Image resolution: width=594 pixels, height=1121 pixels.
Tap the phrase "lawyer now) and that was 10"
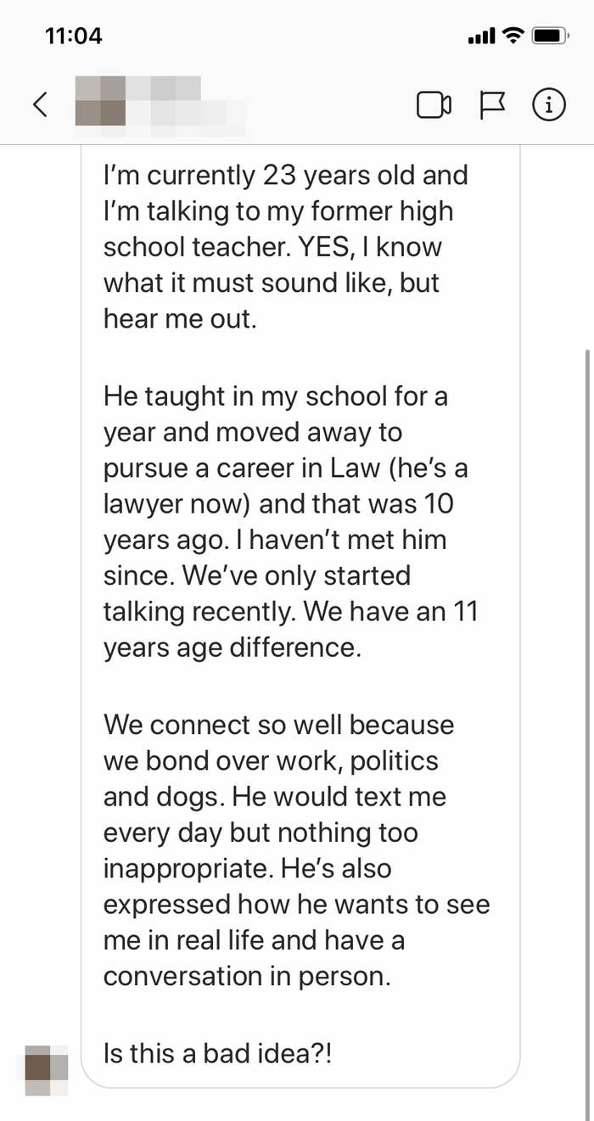coord(278,504)
